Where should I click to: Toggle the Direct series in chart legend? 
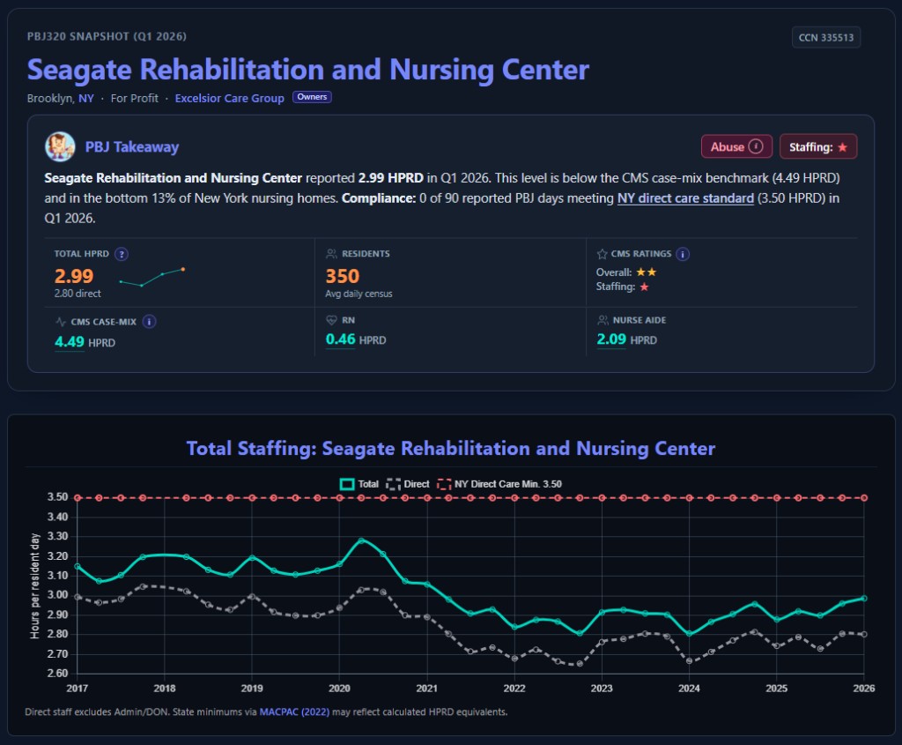[408, 484]
